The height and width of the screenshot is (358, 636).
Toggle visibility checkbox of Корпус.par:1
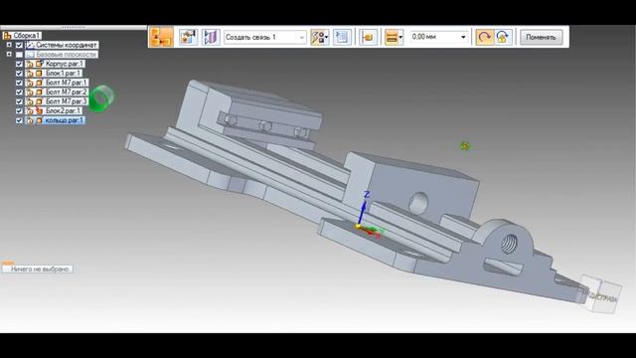pos(19,64)
